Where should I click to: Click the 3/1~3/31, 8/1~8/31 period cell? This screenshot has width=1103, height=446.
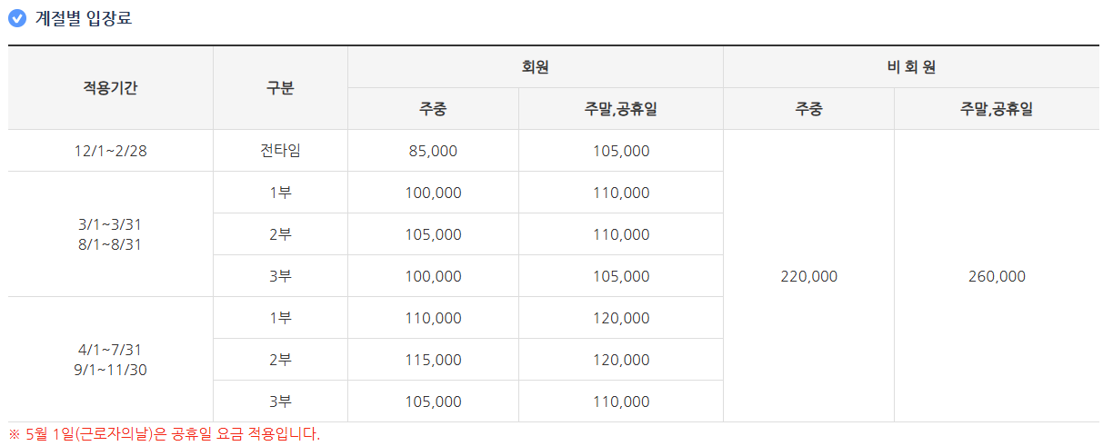(111, 234)
